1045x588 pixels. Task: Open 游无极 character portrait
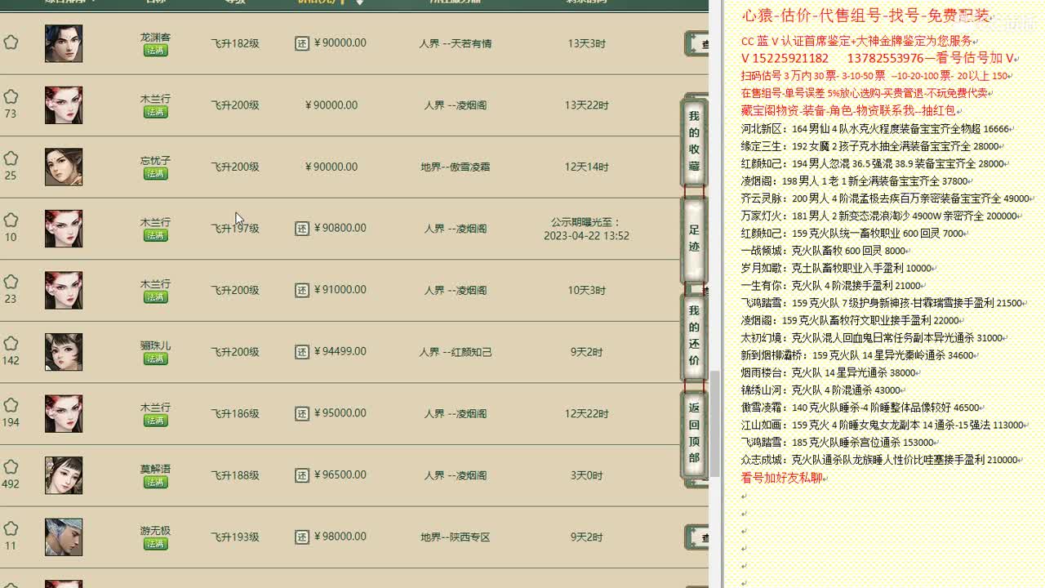point(64,537)
